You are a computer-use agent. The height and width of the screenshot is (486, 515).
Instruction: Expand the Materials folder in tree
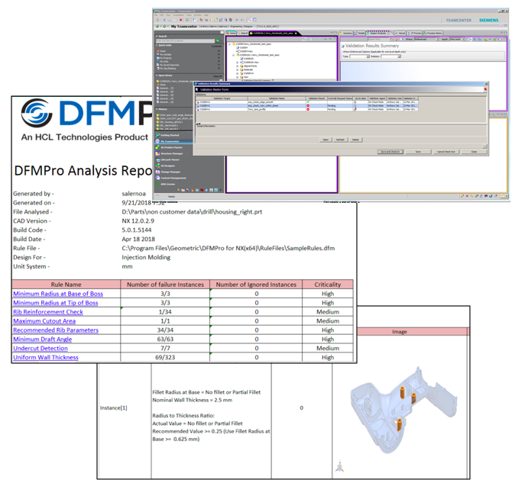(238, 69)
